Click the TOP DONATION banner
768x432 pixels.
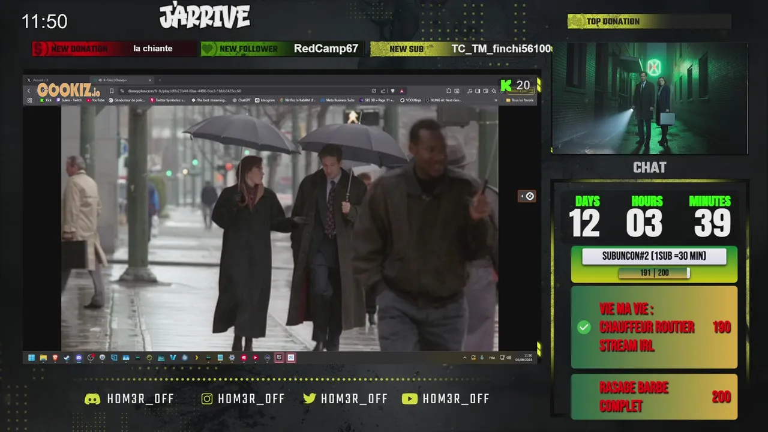(649, 22)
